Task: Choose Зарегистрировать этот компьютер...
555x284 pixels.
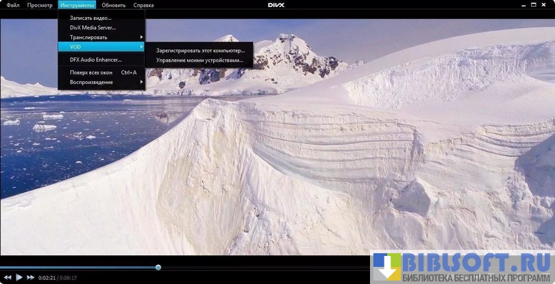Action: [x=200, y=51]
